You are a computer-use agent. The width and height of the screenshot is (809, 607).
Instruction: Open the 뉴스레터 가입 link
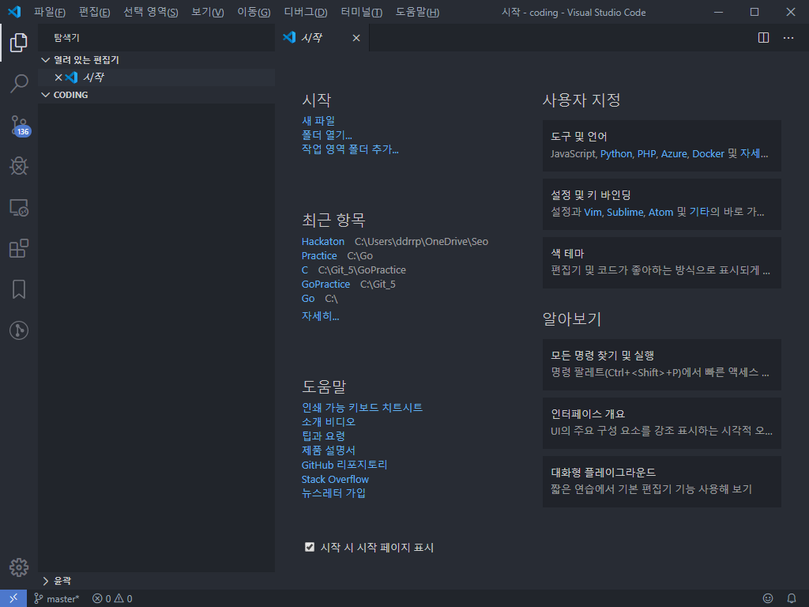coord(334,493)
